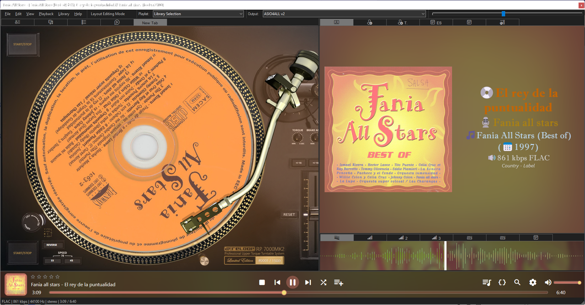Open the artist list tab icon
The width and height of the screenshot is (585, 305).
click(x=17, y=22)
